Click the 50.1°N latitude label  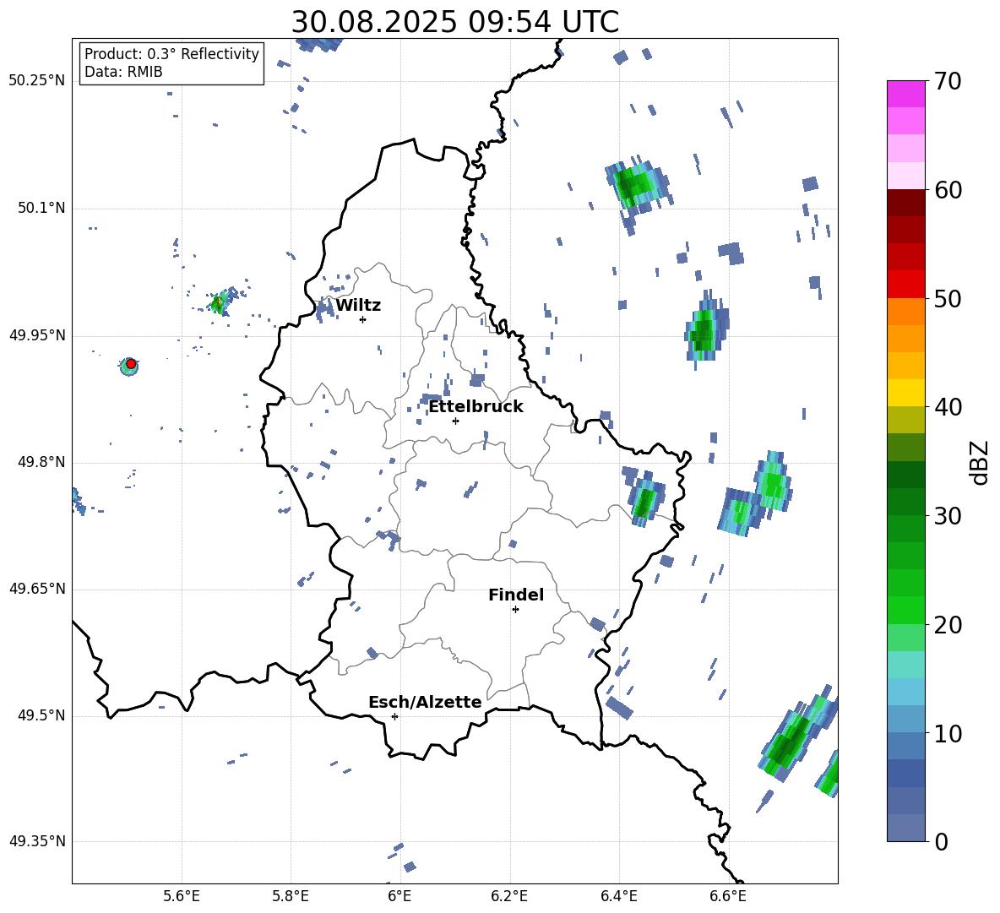(41, 209)
